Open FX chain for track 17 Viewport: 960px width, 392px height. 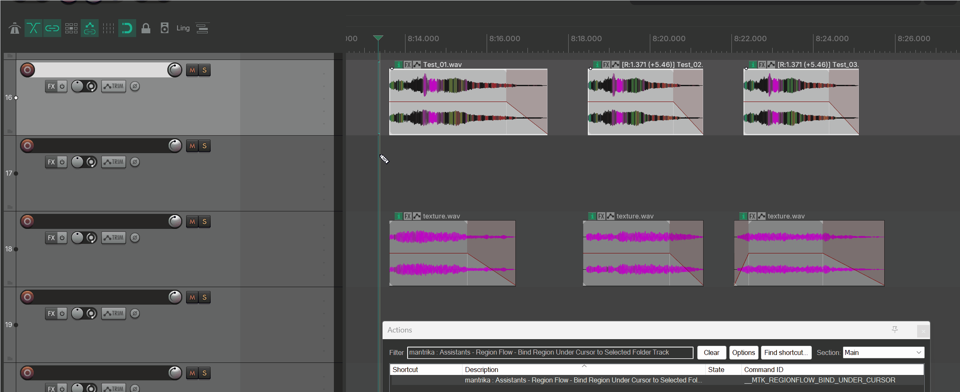pyautogui.click(x=51, y=162)
